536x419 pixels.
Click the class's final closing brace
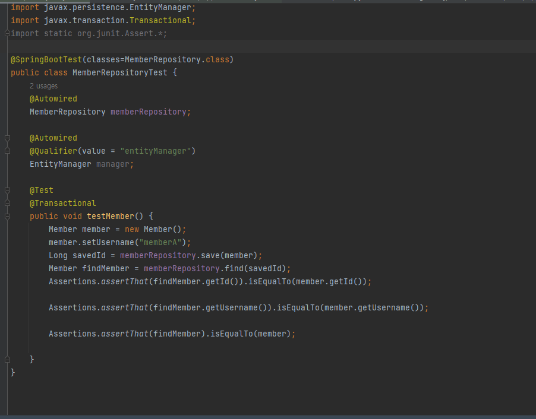pyautogui.click(x=13, y=373)
